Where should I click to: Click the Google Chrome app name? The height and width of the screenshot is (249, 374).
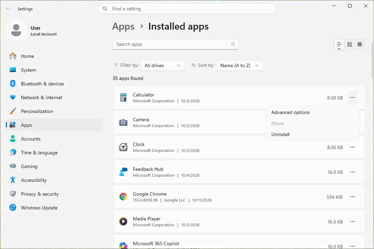click(x=150, y=194)
